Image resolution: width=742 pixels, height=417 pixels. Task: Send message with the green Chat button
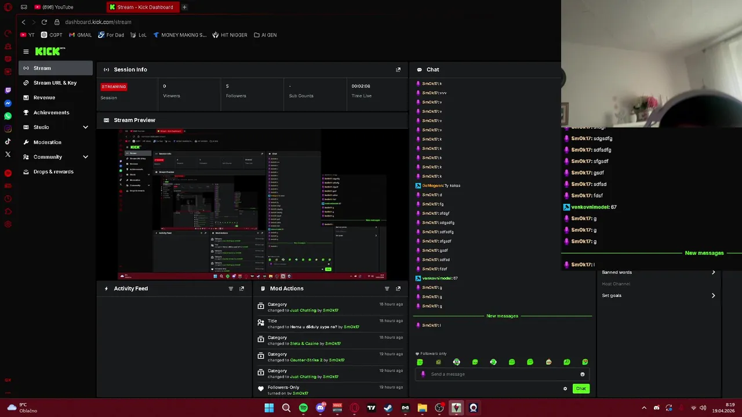(x=581, y=389)
